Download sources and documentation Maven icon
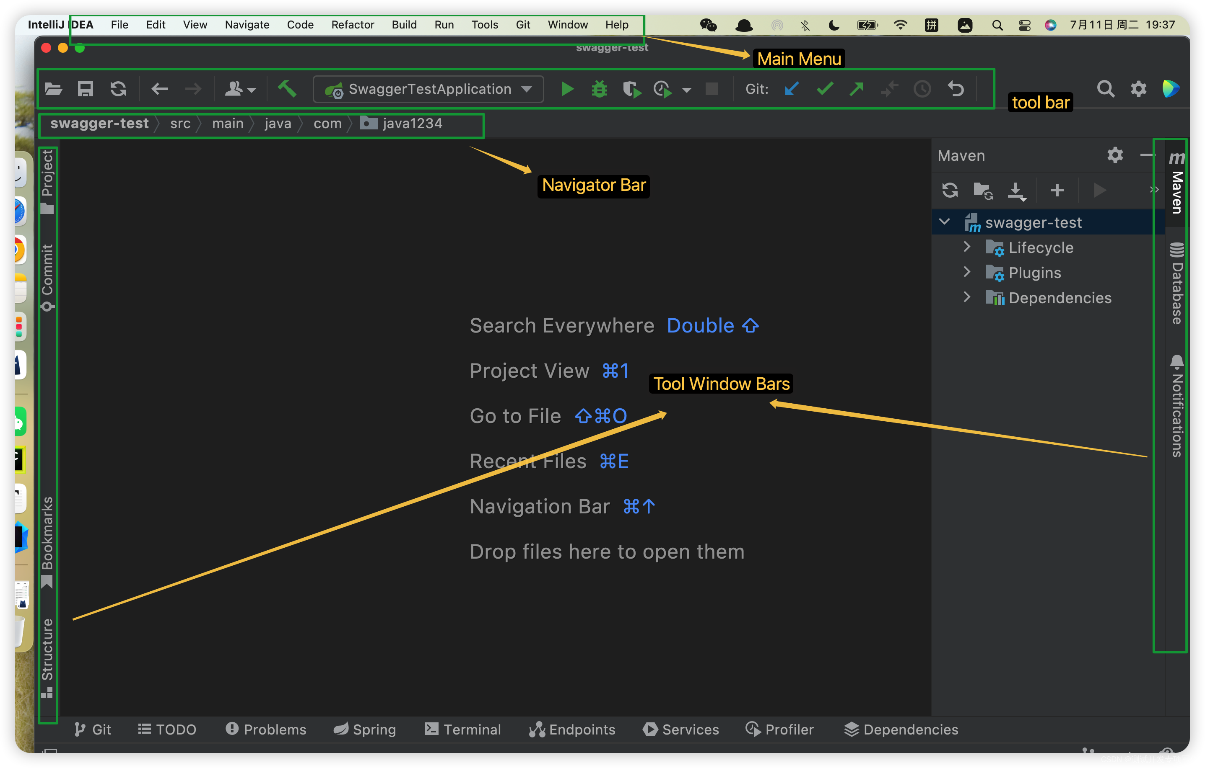The height and width of the screenshot is (768, 1205). click(x=1016, y=191)
